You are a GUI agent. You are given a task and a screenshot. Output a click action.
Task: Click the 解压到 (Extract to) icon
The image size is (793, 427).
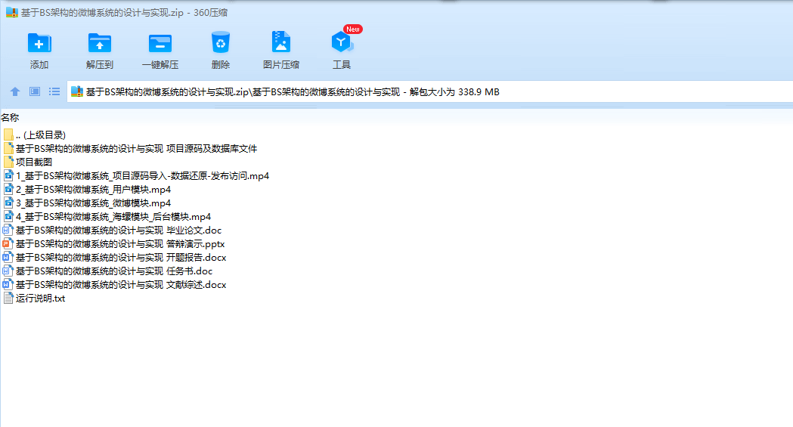100,44
